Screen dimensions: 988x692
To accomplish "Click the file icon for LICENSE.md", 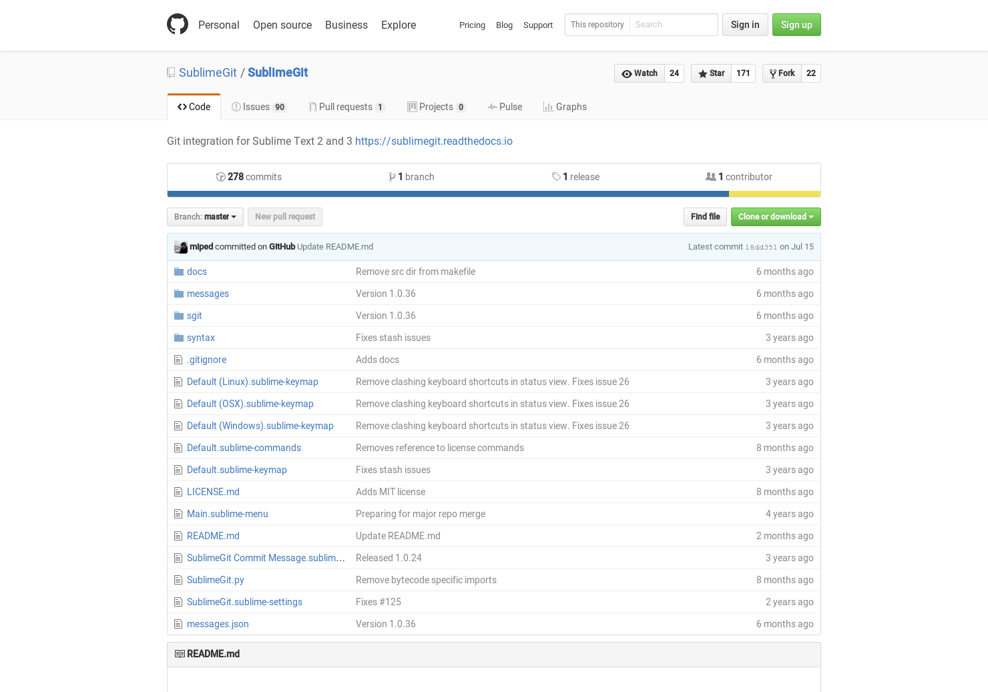I will [x=178, y=492].
